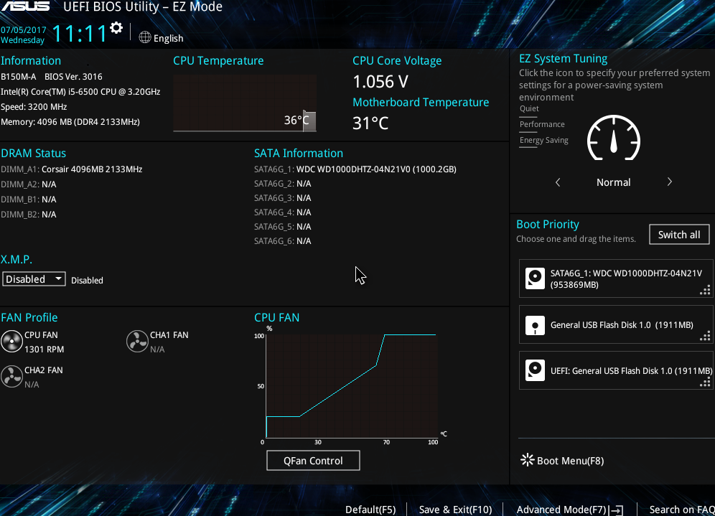715x516 pixels.
Task: Grab the drag handle on SATA6G_1 boot entry
Action: 705,290
